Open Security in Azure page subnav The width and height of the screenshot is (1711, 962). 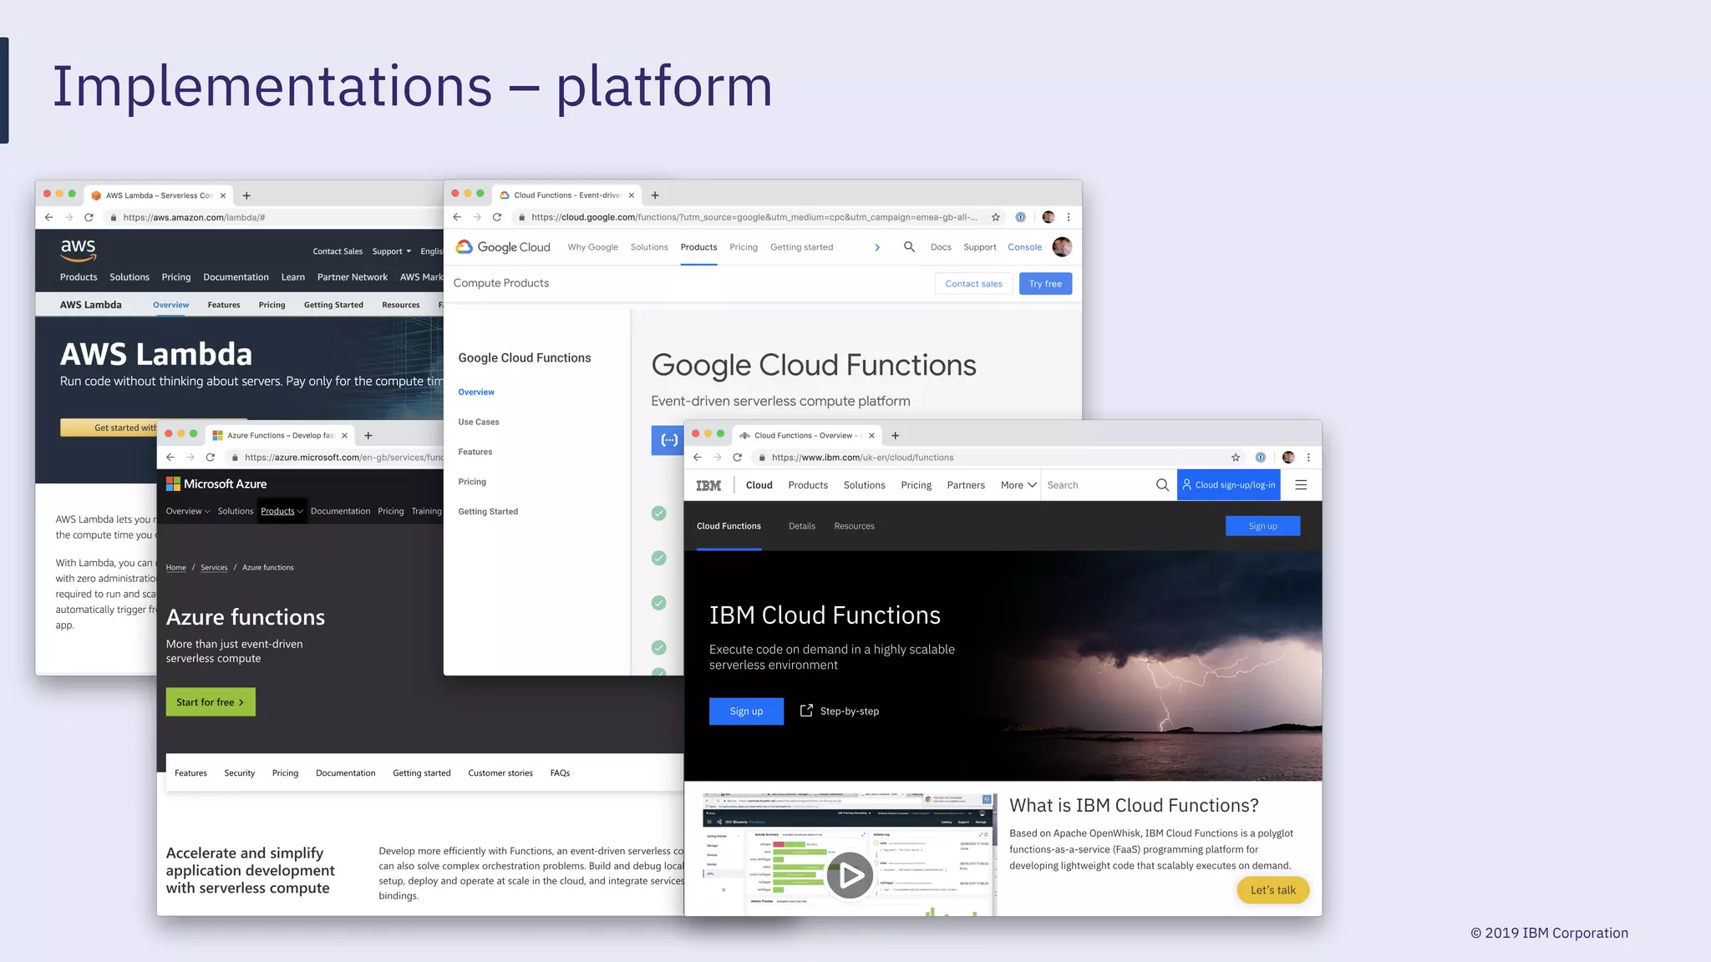pyautogui.click(x=239, y=773)
